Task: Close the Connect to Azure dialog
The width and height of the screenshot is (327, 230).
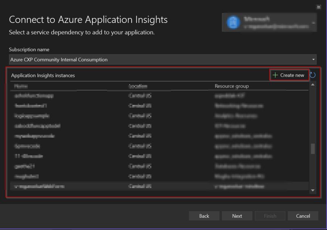Action: coord(319,7)
